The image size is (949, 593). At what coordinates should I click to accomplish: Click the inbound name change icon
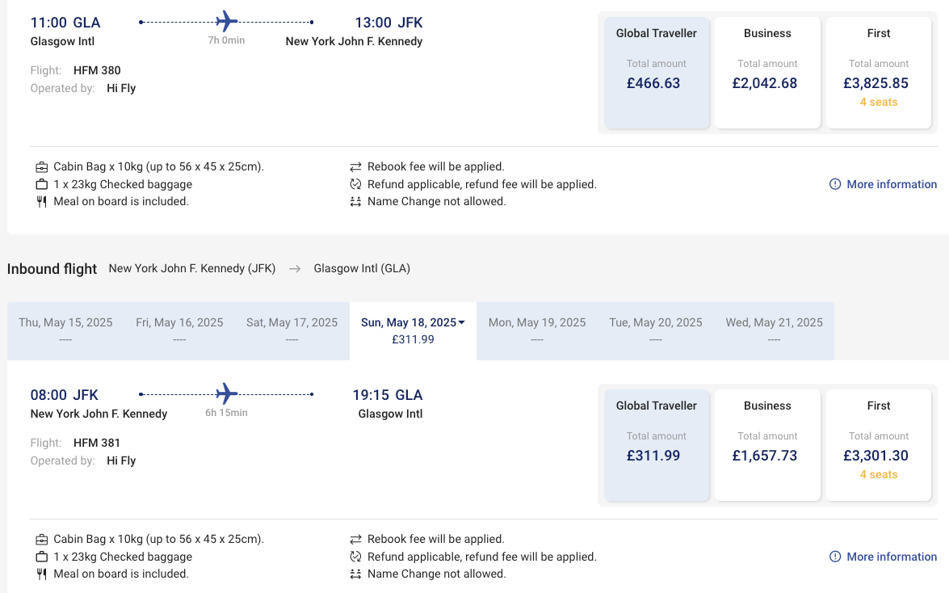pyautogui.click(x=355, y=574)
